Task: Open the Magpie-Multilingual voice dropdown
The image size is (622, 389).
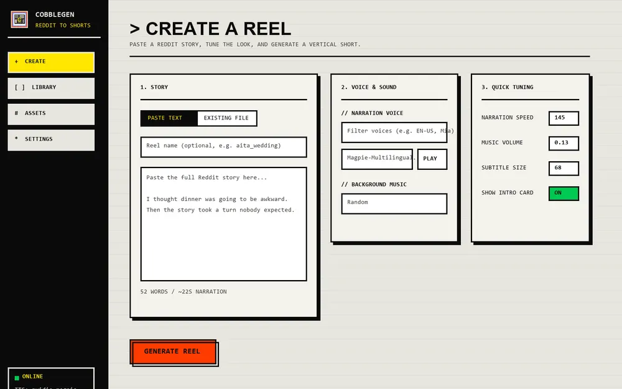Action: [x=378, y=159]
